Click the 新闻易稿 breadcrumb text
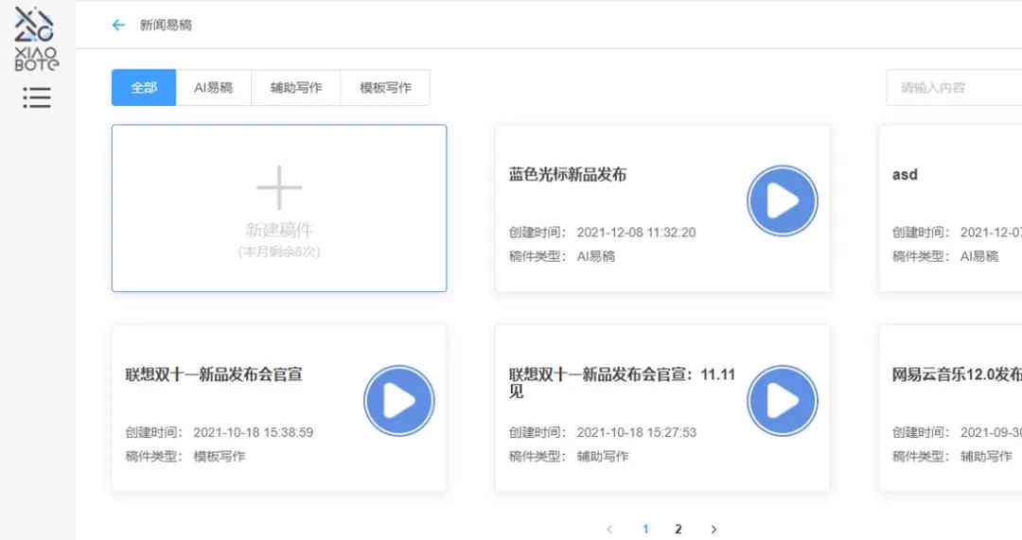This screenshot has width=1022, height=540. (166, 25)
